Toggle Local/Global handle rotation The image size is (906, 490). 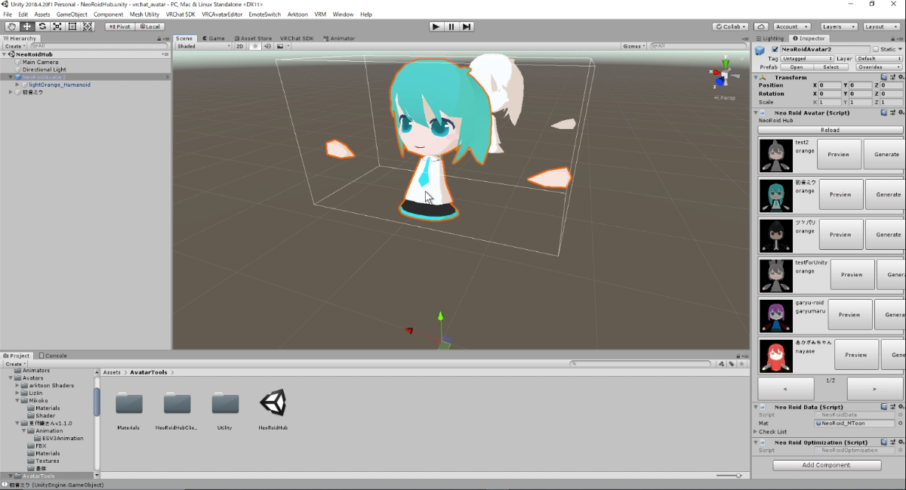[149, 26]
